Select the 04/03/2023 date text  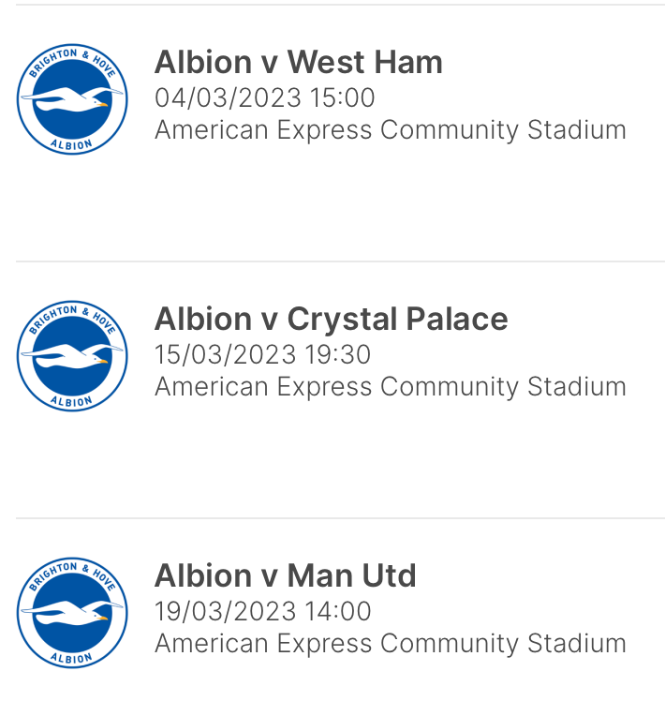pyautogui.click(x=228, y=97)
